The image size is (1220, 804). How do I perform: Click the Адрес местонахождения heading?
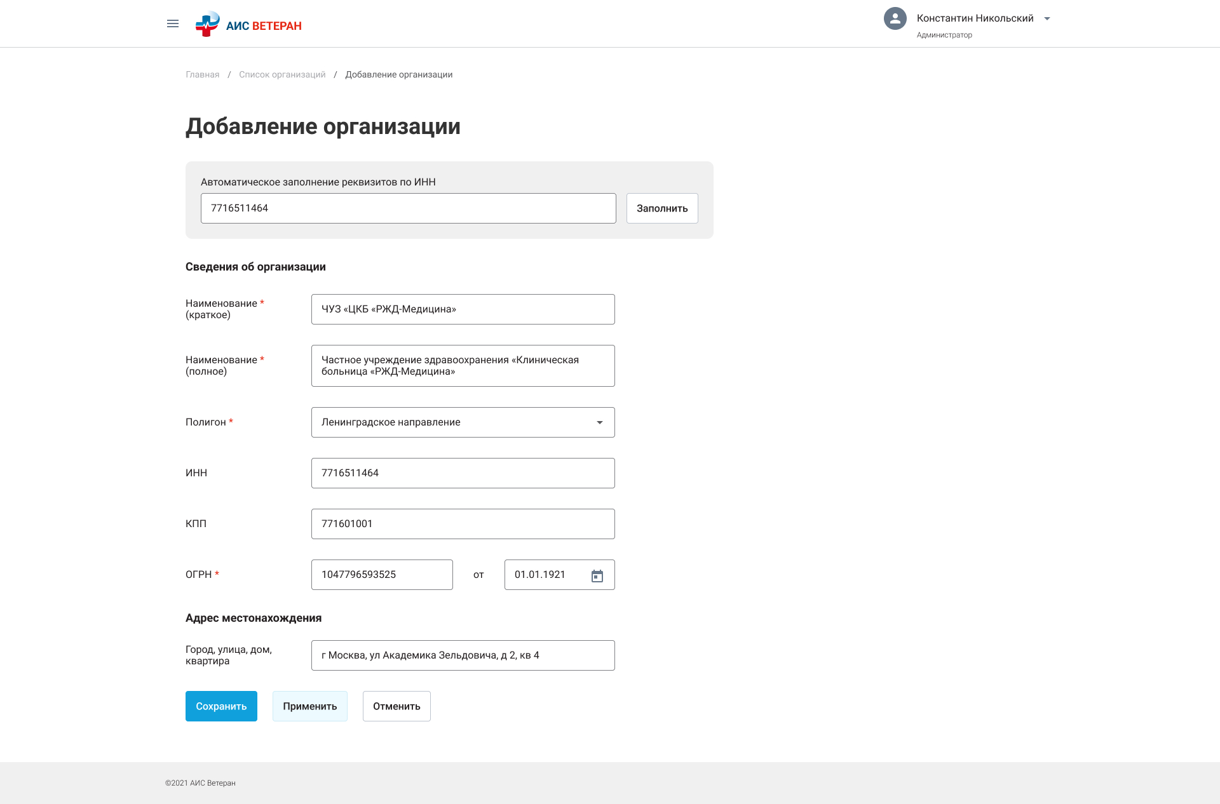(x=254, y=618)
